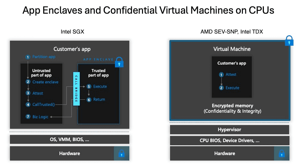
Task: Click step 7 circle beside Biz Logic
Action: (x=28, y=116)
